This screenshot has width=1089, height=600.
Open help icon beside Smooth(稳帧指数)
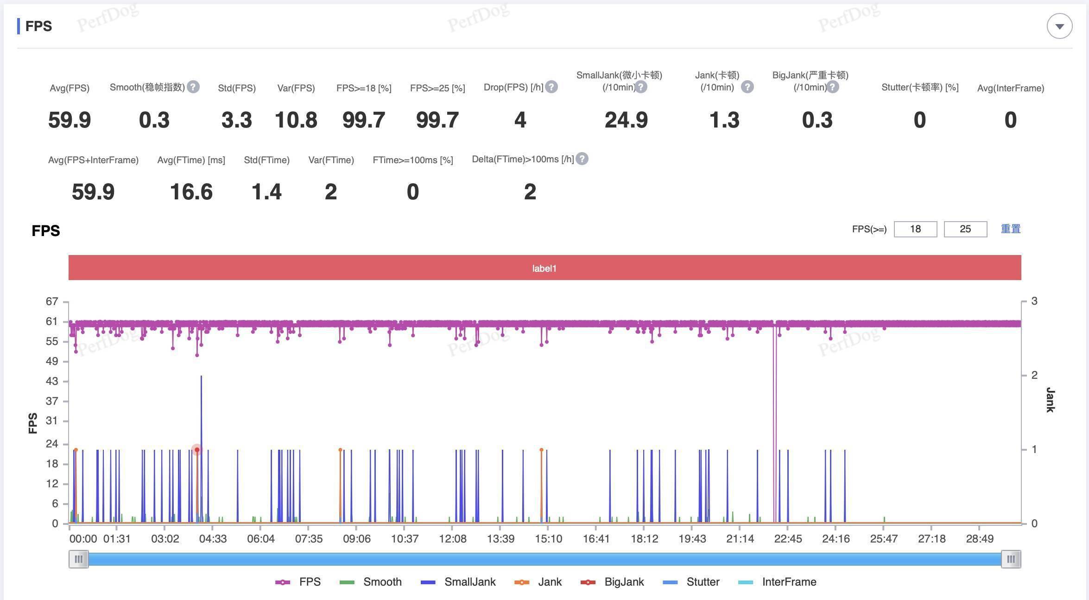[193, 87]
